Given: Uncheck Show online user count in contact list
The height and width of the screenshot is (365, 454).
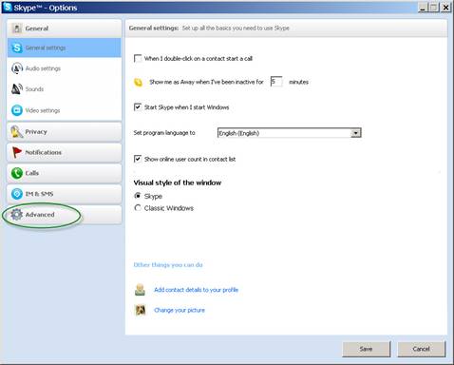Looking at the screenshot, I should point(138,159).
